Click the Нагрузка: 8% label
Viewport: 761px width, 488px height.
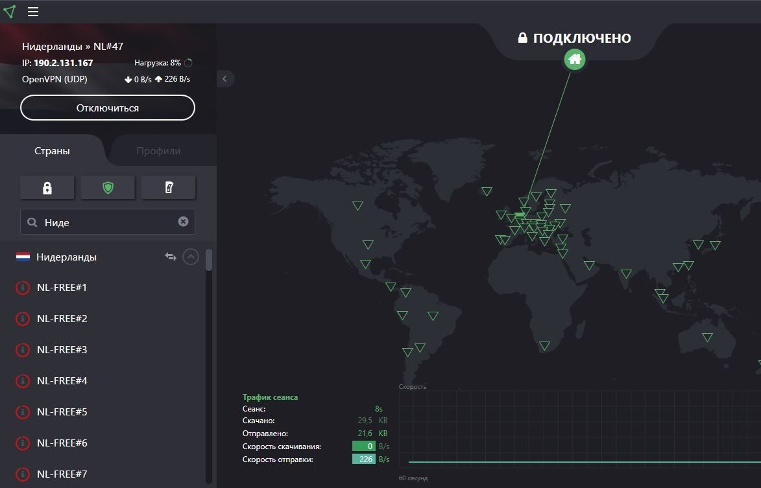pyautogui.click(x=157, y=62)
